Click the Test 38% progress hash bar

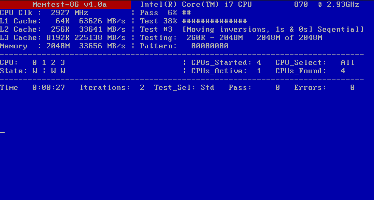coord(215,21)
